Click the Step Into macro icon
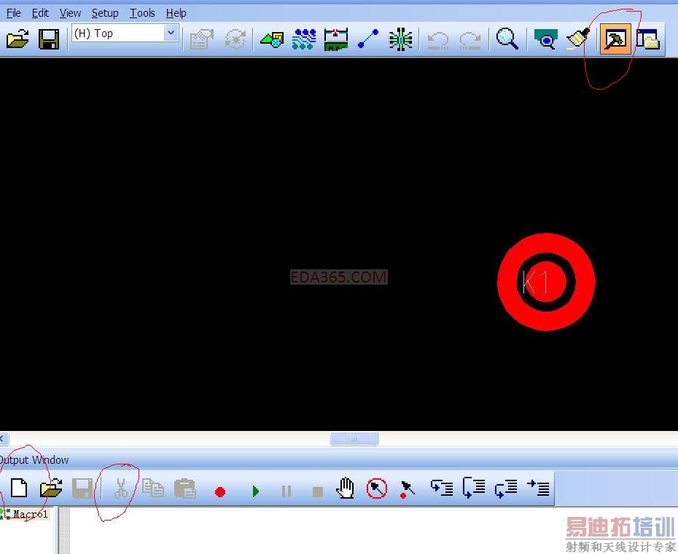Viewport: 678px width, 554px height. coord(442,488)
